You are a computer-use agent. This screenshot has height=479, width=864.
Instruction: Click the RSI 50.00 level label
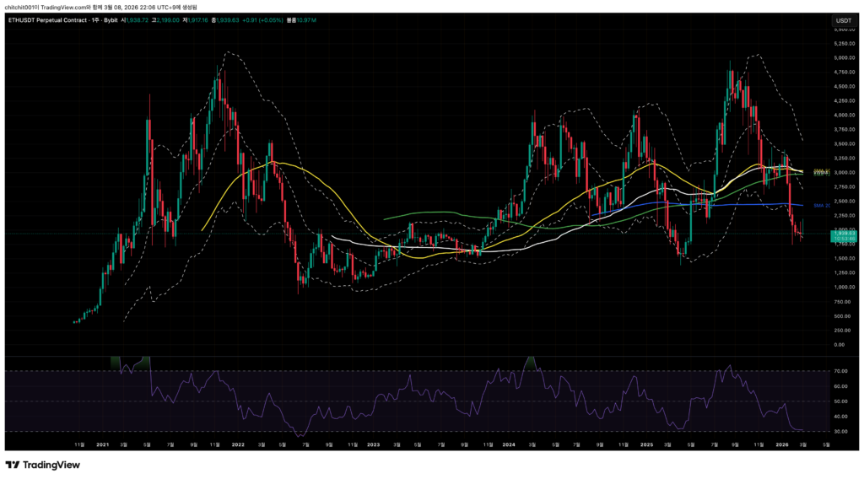pos(816,401)
